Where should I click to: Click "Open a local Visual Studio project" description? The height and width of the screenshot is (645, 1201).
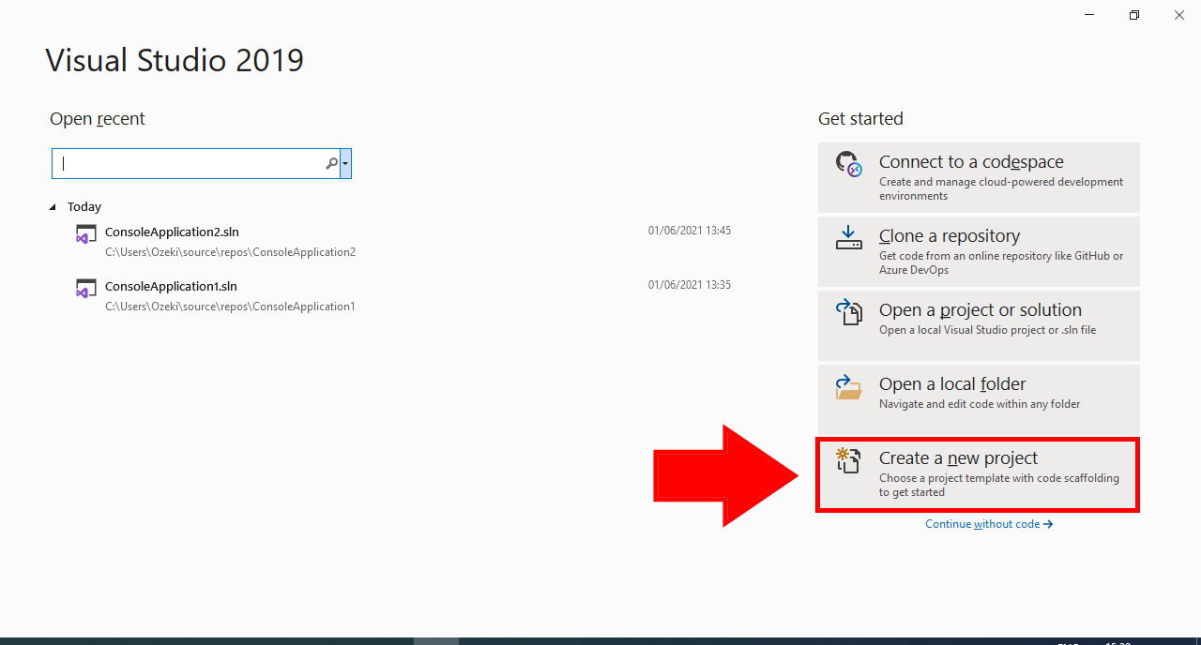coord(987,330)
